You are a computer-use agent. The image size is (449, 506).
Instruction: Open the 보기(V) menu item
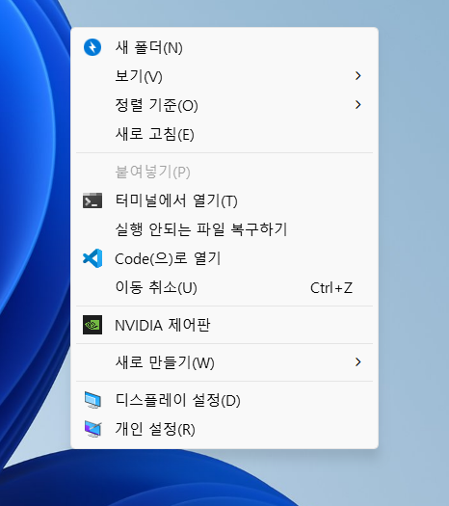[224, 76]
